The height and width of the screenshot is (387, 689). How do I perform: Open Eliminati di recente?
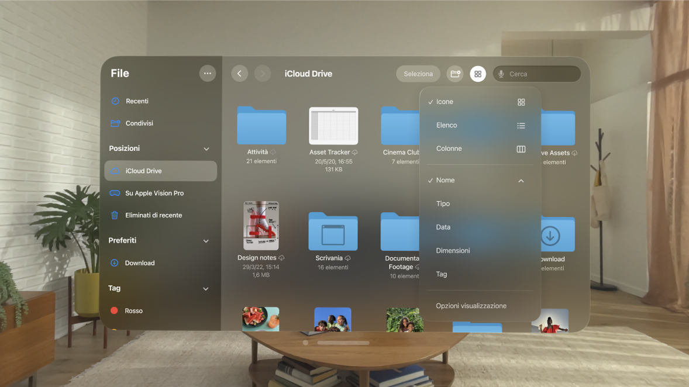click(x=160, y=215)
